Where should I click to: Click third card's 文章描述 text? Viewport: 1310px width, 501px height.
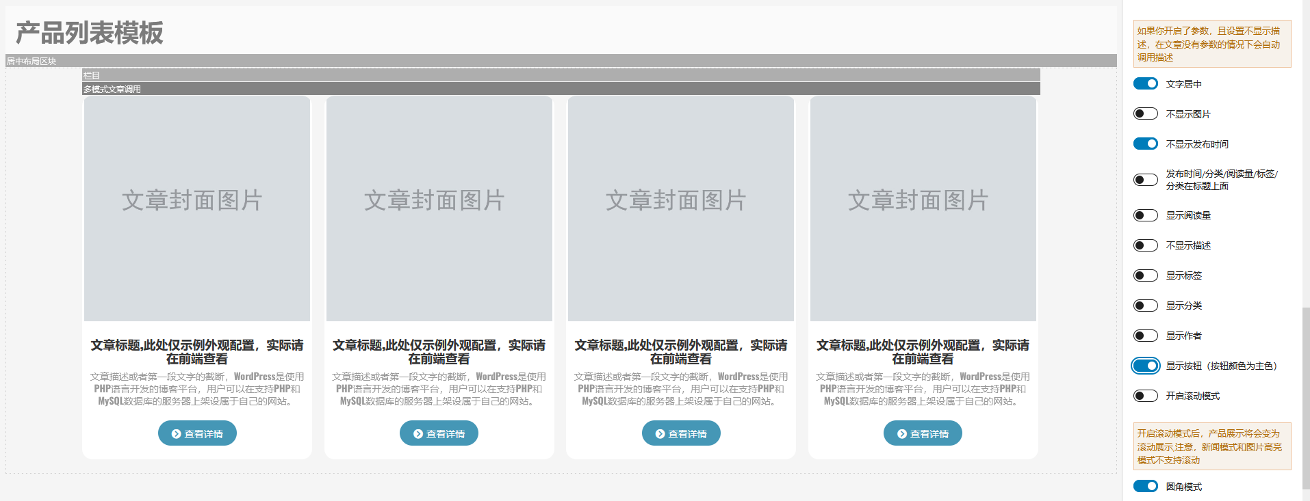coord(681,389)
